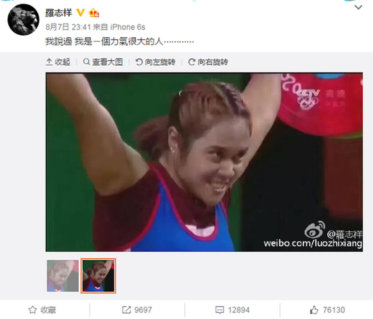
Task: Add post to favorites with 收藏
Action: click(42, 310)
